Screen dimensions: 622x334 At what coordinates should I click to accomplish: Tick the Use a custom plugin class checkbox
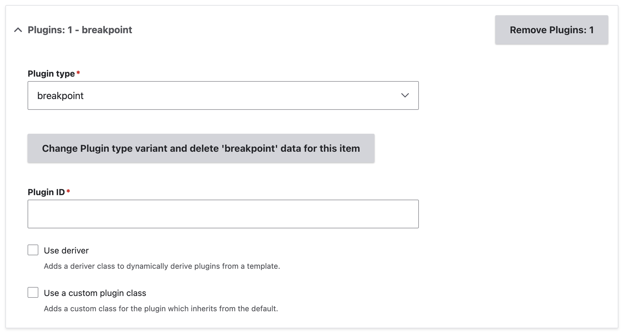pyautogui.click(x=33, y=292)
